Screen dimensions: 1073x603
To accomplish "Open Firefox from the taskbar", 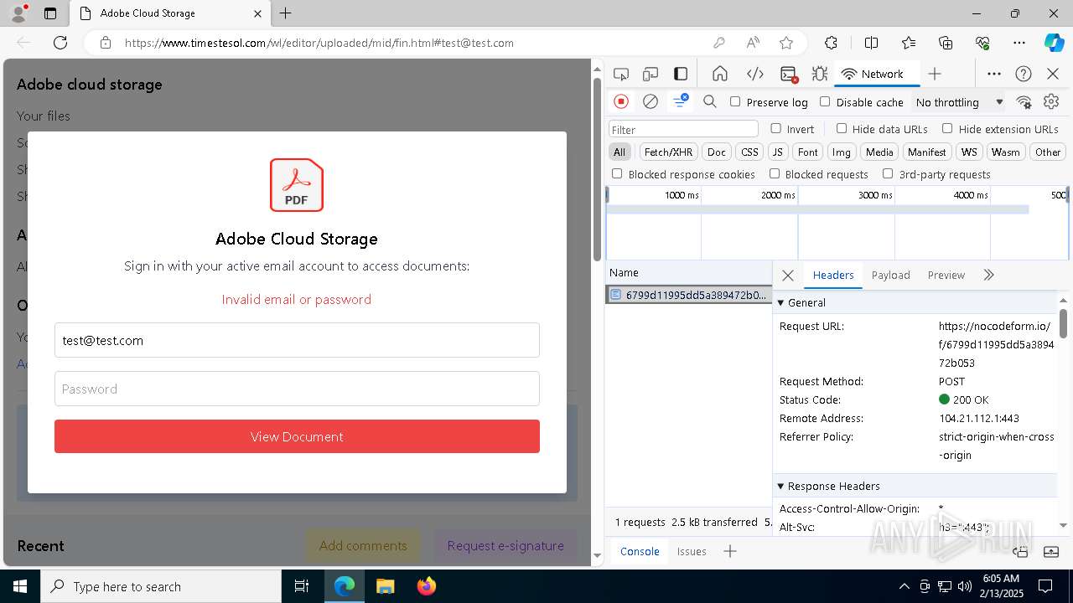I will coord(427,586).
